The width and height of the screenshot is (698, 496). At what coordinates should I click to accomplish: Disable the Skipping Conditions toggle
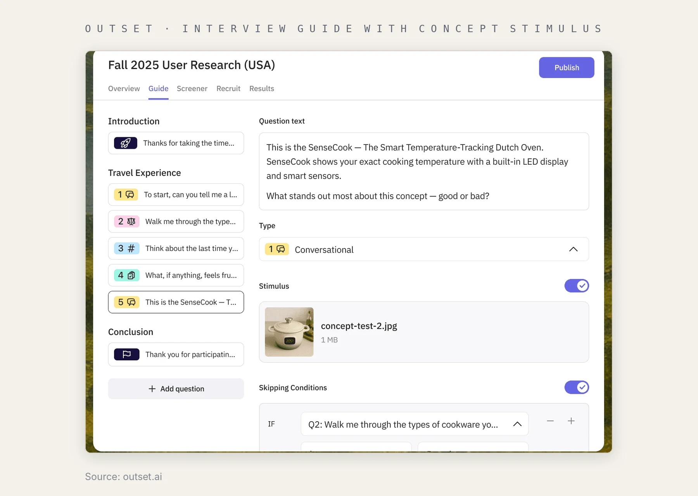577,387
